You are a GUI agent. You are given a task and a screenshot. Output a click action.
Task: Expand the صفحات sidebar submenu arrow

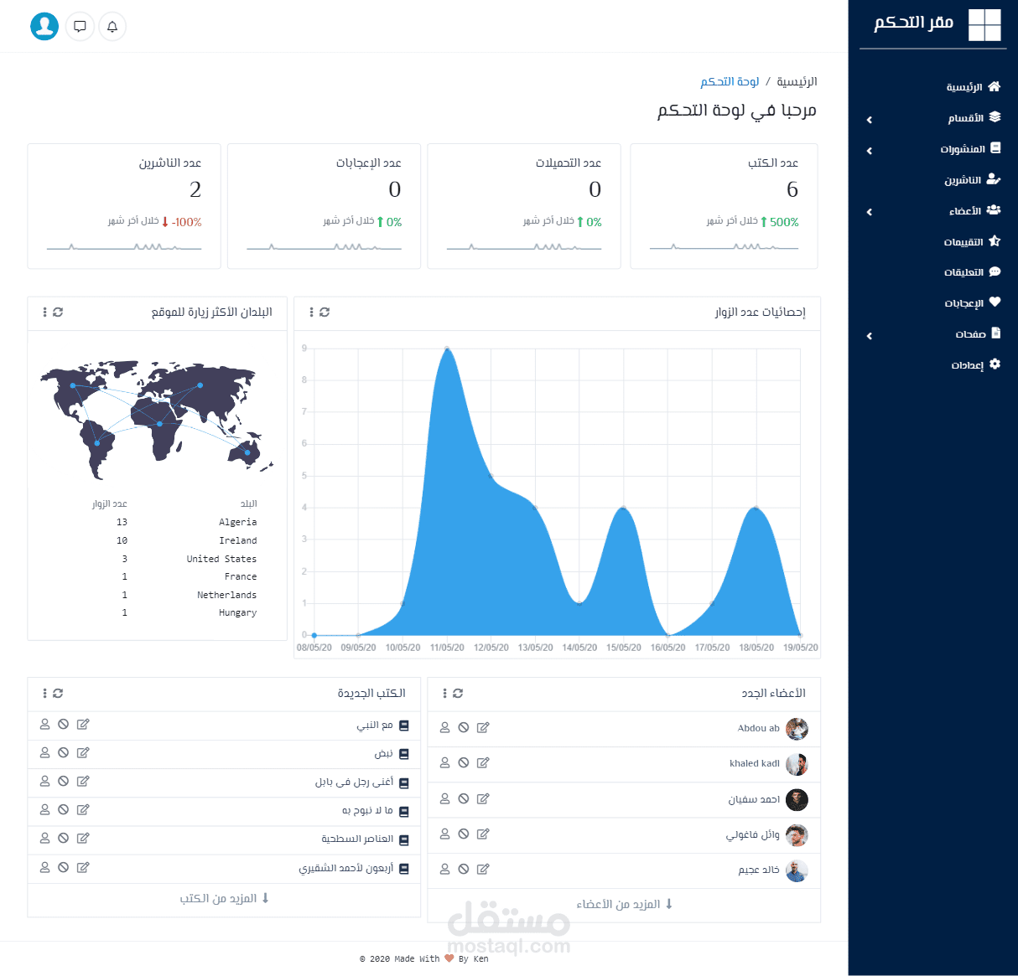click(x=870, y=336)
